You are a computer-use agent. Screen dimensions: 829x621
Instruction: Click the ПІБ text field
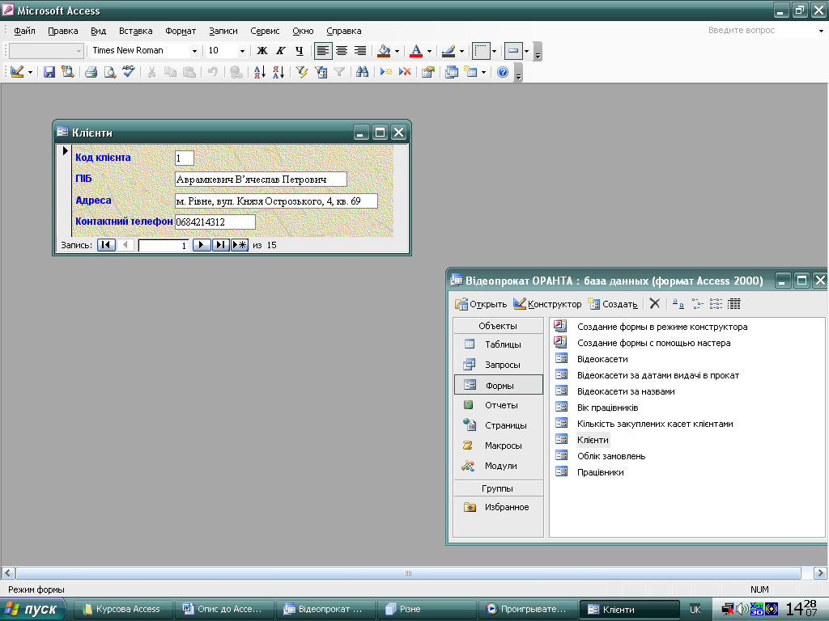[261, 179]
